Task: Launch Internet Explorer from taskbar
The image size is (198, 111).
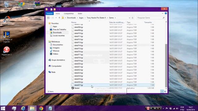Action: pos(23,108)
